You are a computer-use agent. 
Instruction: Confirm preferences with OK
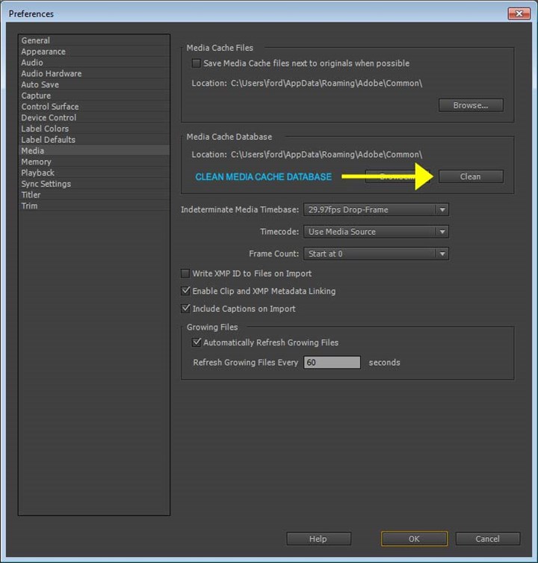point(414,539)
